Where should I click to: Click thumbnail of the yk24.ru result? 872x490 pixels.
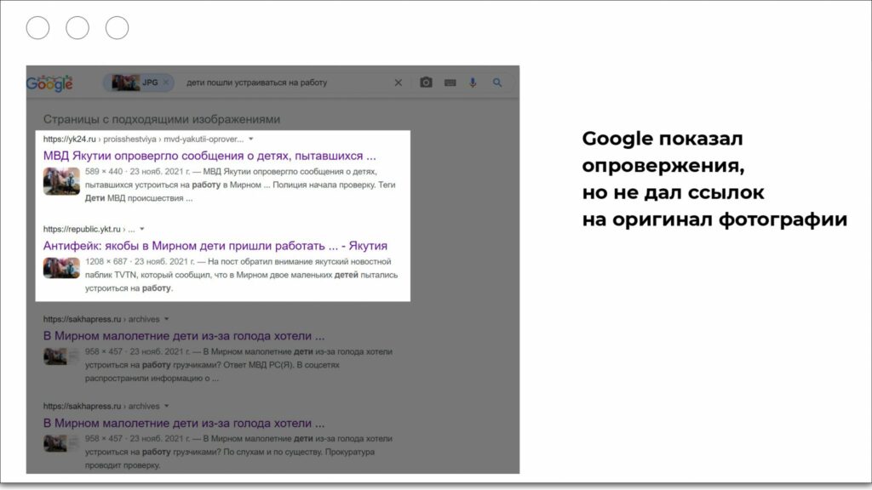click(61, 181)
